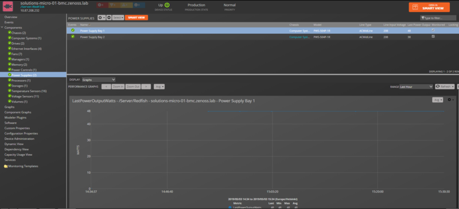Select Volumes (1) component
Viewport: 459px width, 209px height.
pos(20,102)
